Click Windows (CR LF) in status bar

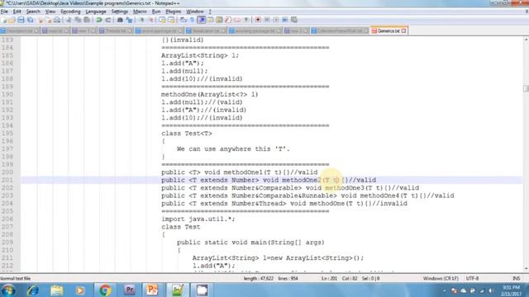coord(441,279)
